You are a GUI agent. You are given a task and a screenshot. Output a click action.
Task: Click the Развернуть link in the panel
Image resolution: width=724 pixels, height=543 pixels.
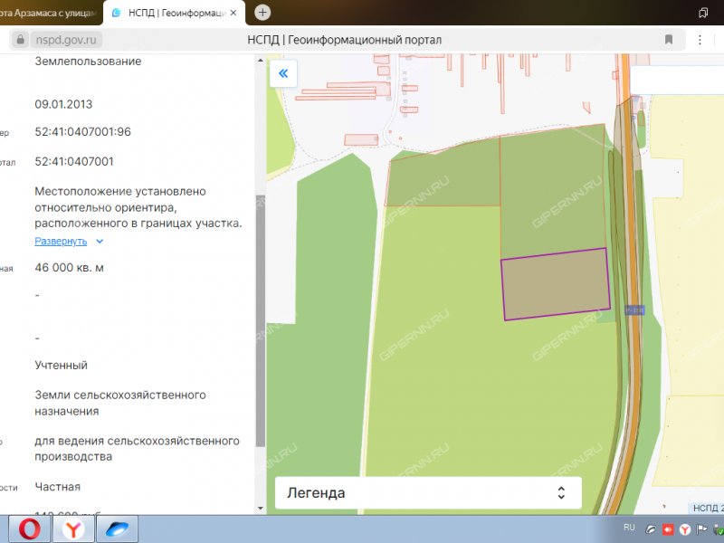tap(62, 242)
